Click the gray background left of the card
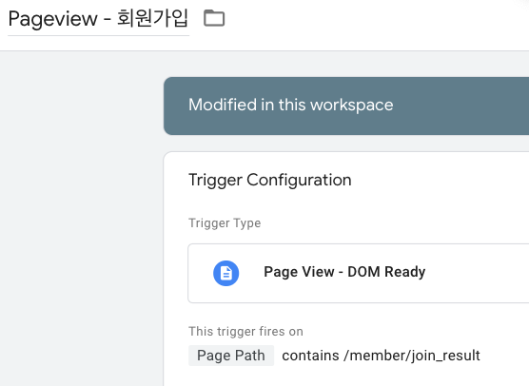Screen dimensions: 529x386 (81, 219)
